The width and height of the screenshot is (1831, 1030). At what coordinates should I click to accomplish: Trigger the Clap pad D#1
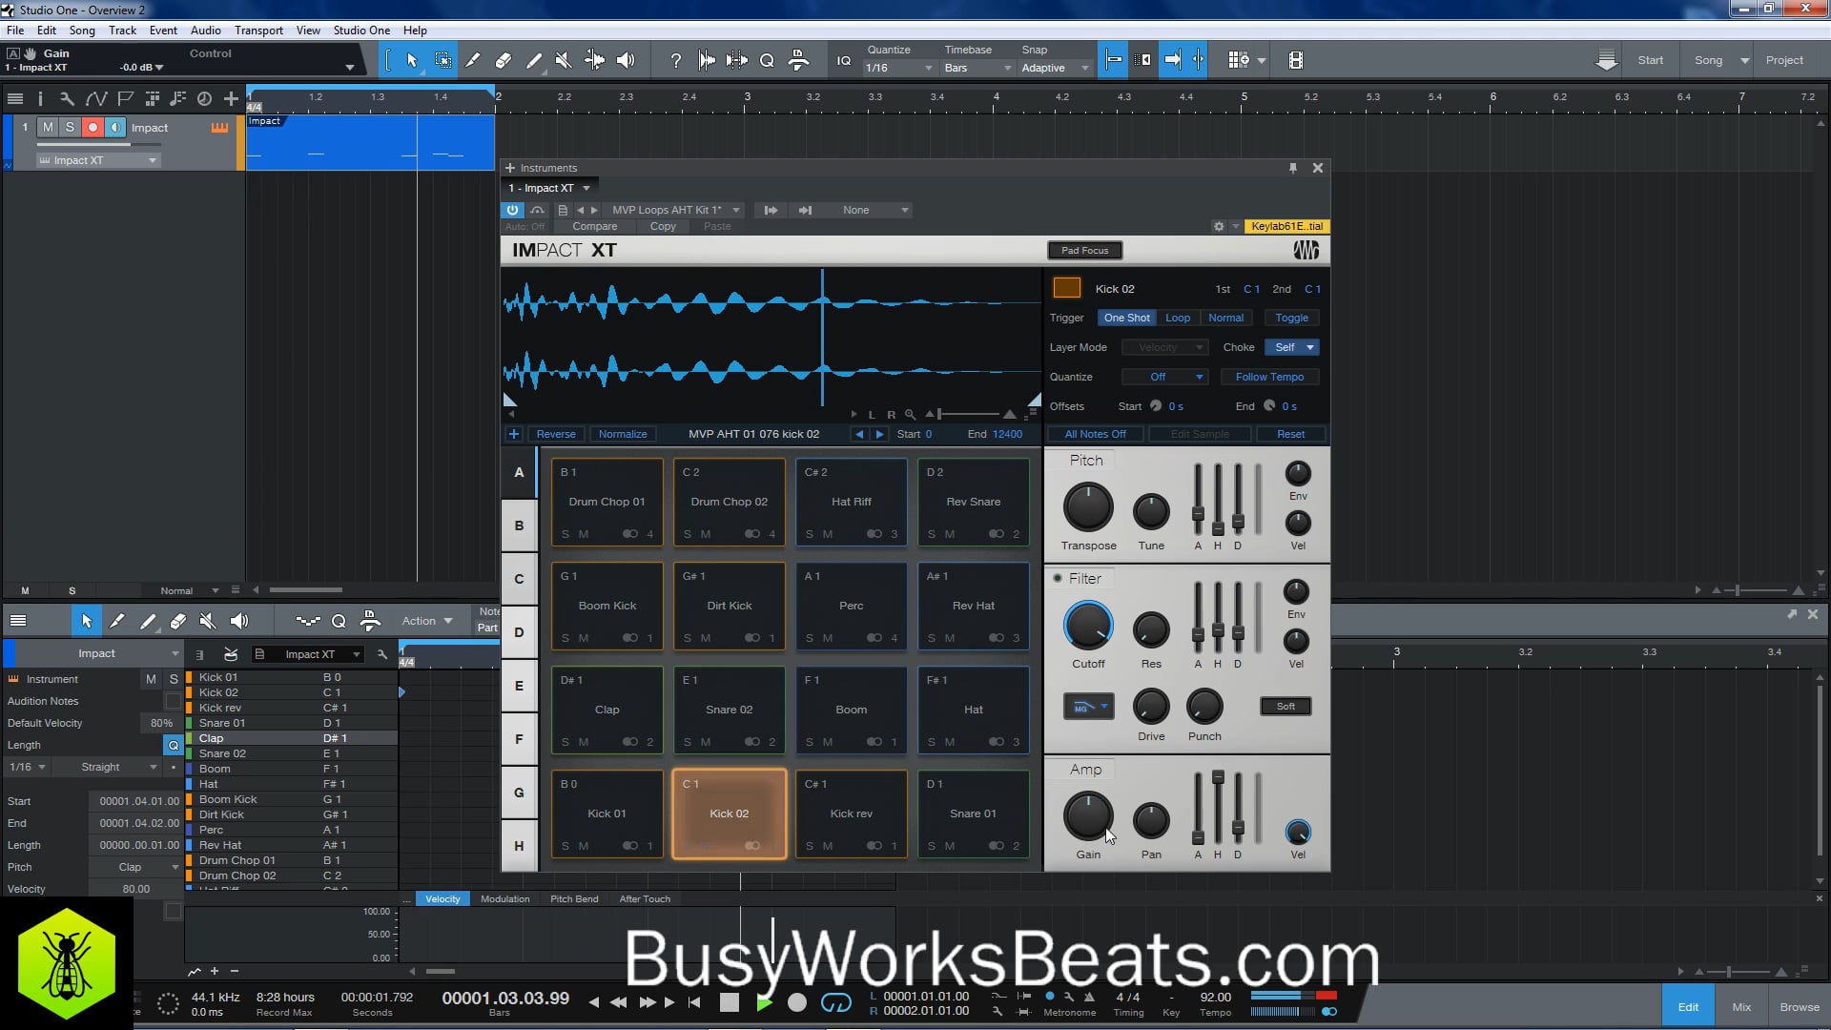[x=607, y=709]
